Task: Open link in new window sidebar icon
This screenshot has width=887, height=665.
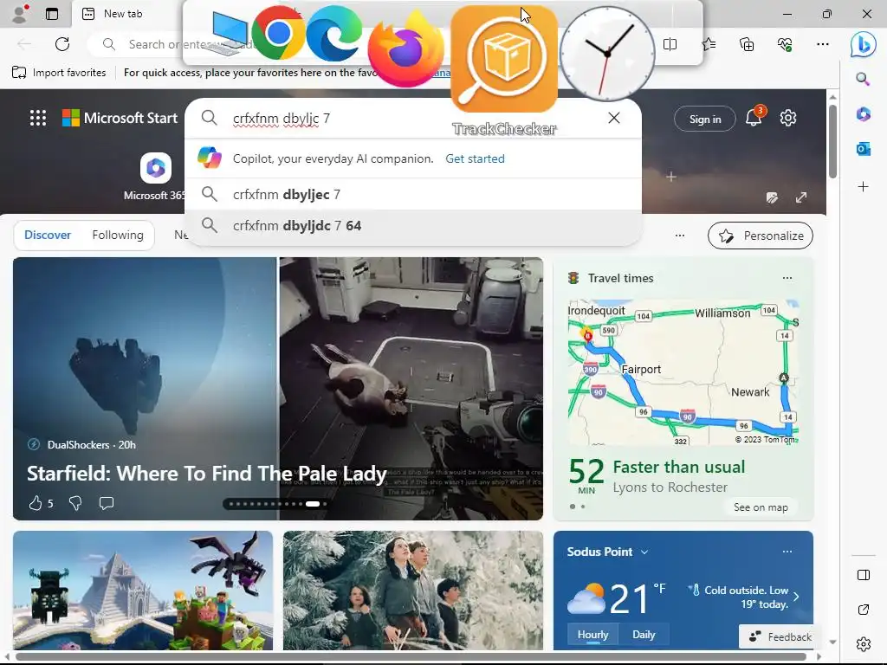Action: [864, 610]
